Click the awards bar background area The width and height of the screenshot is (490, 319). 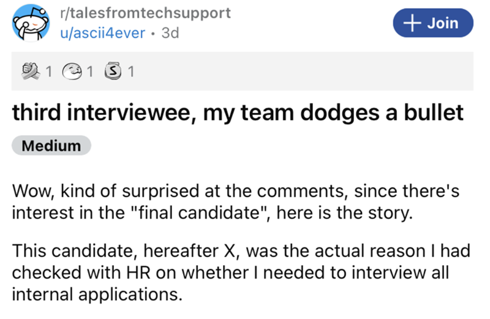[x=294, y=72]
